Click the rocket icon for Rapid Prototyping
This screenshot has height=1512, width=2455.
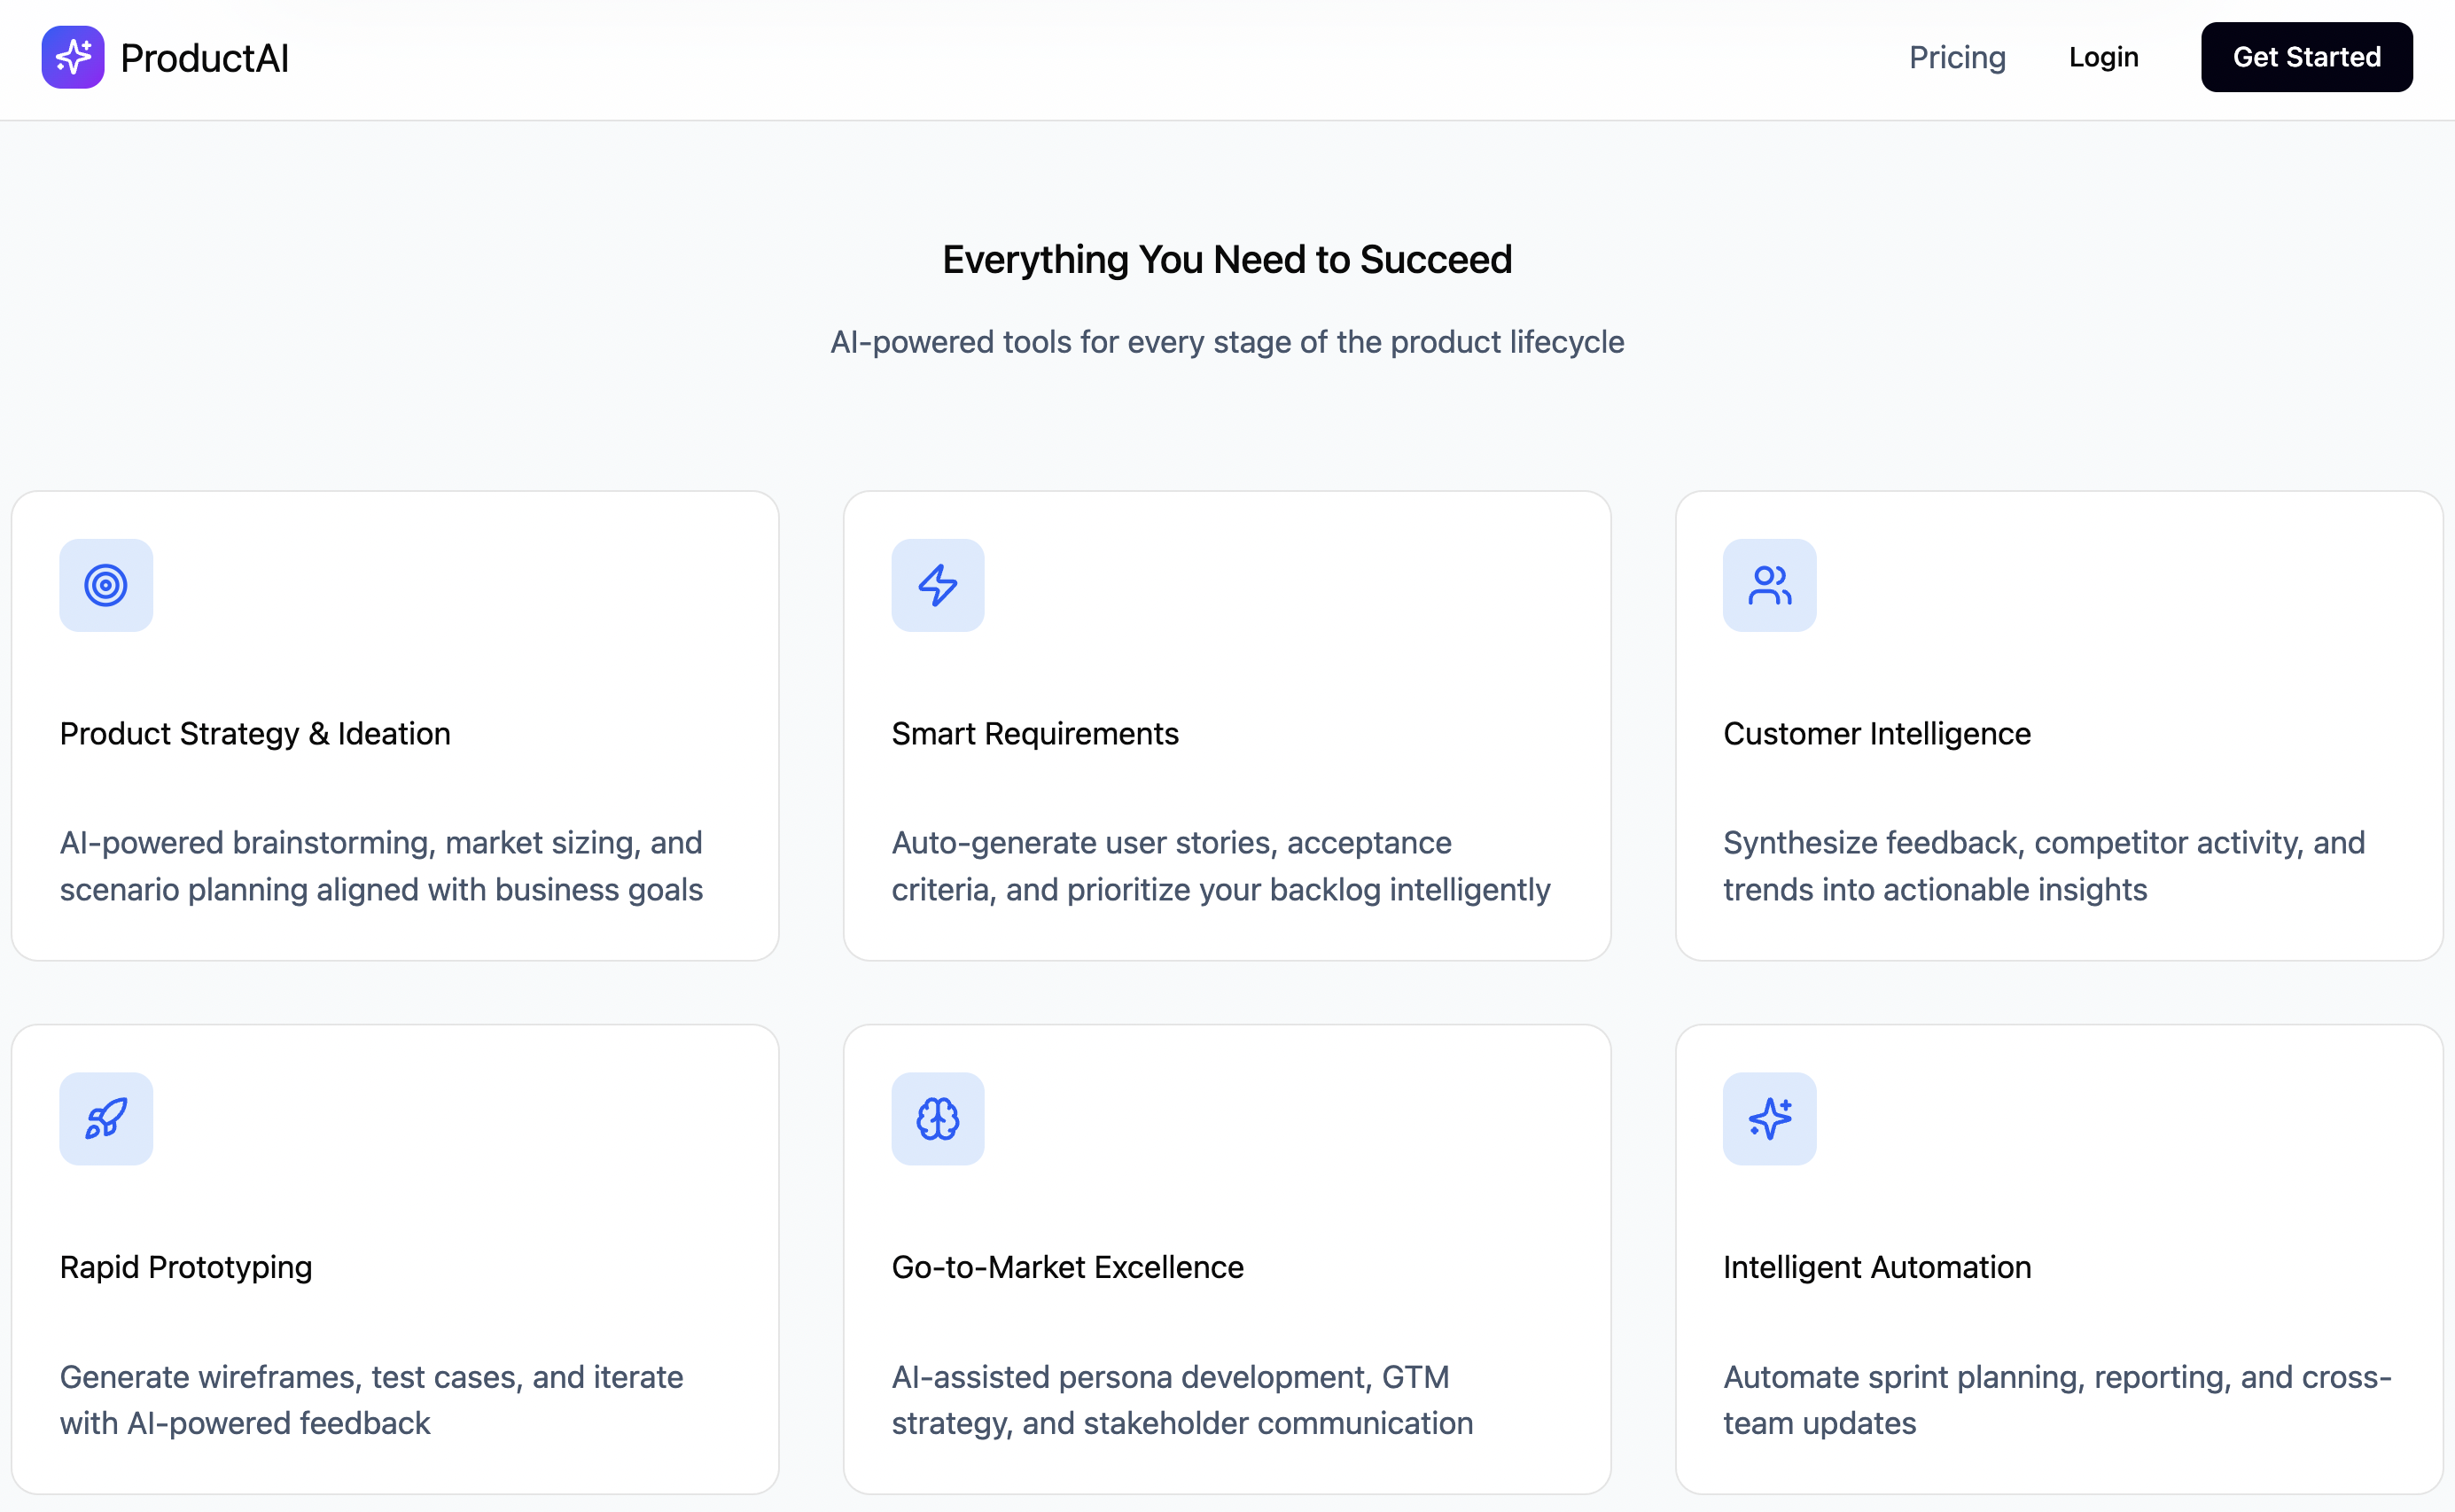106,1118
